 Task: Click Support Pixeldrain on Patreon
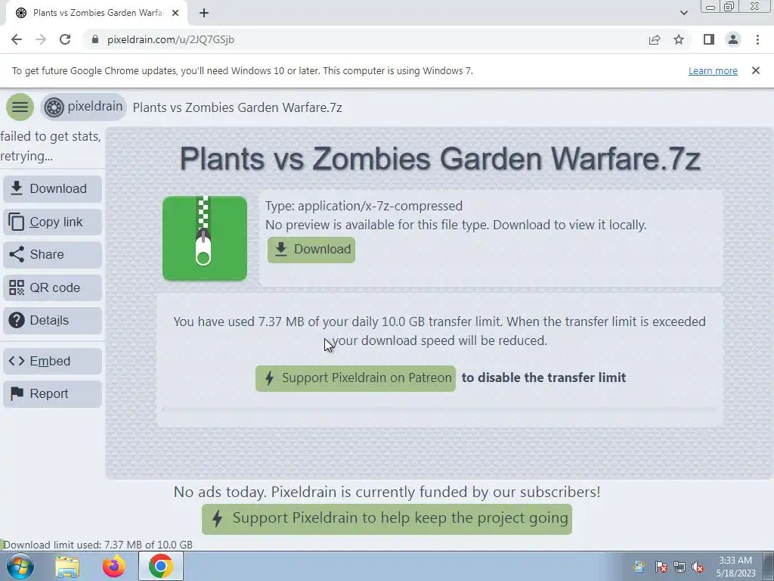click(355, 378)
